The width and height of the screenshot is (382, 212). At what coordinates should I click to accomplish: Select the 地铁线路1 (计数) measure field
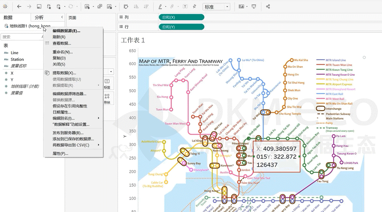click(25, 86)
